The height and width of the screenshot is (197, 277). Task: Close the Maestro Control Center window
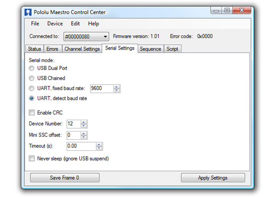point(242,10)
